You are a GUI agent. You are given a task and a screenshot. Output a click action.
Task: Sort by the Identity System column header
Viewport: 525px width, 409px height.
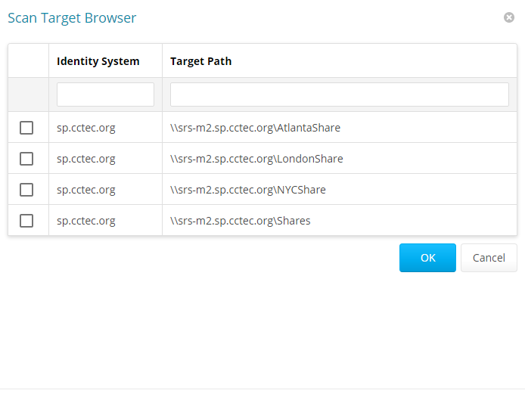point(98,61)
